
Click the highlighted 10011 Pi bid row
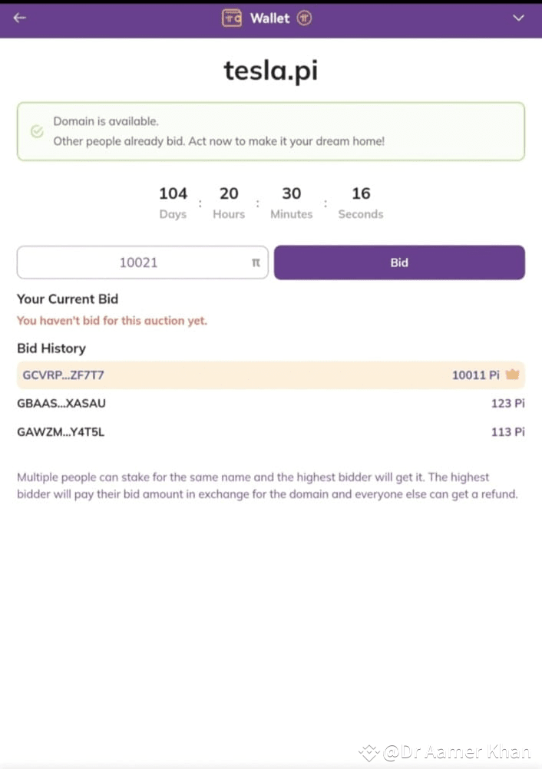(x=270, y=375)
